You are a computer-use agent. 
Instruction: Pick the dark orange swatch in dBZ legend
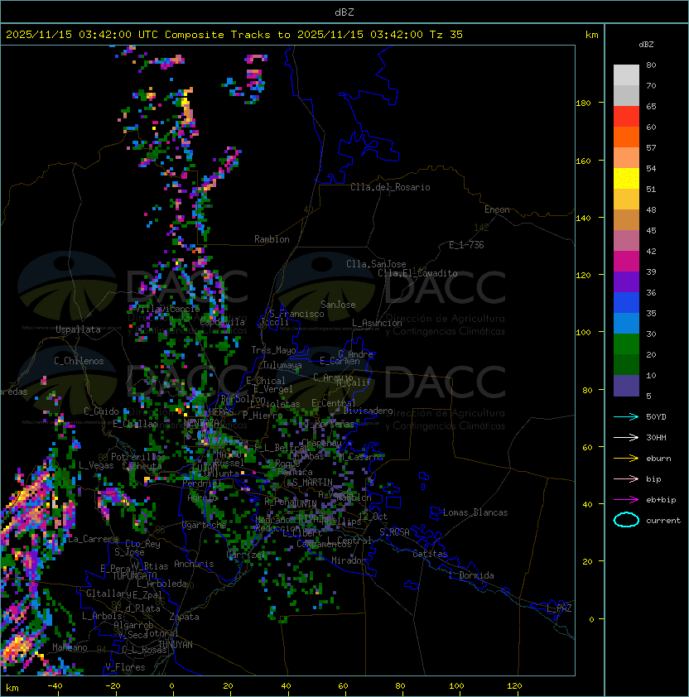click(626, 137)
